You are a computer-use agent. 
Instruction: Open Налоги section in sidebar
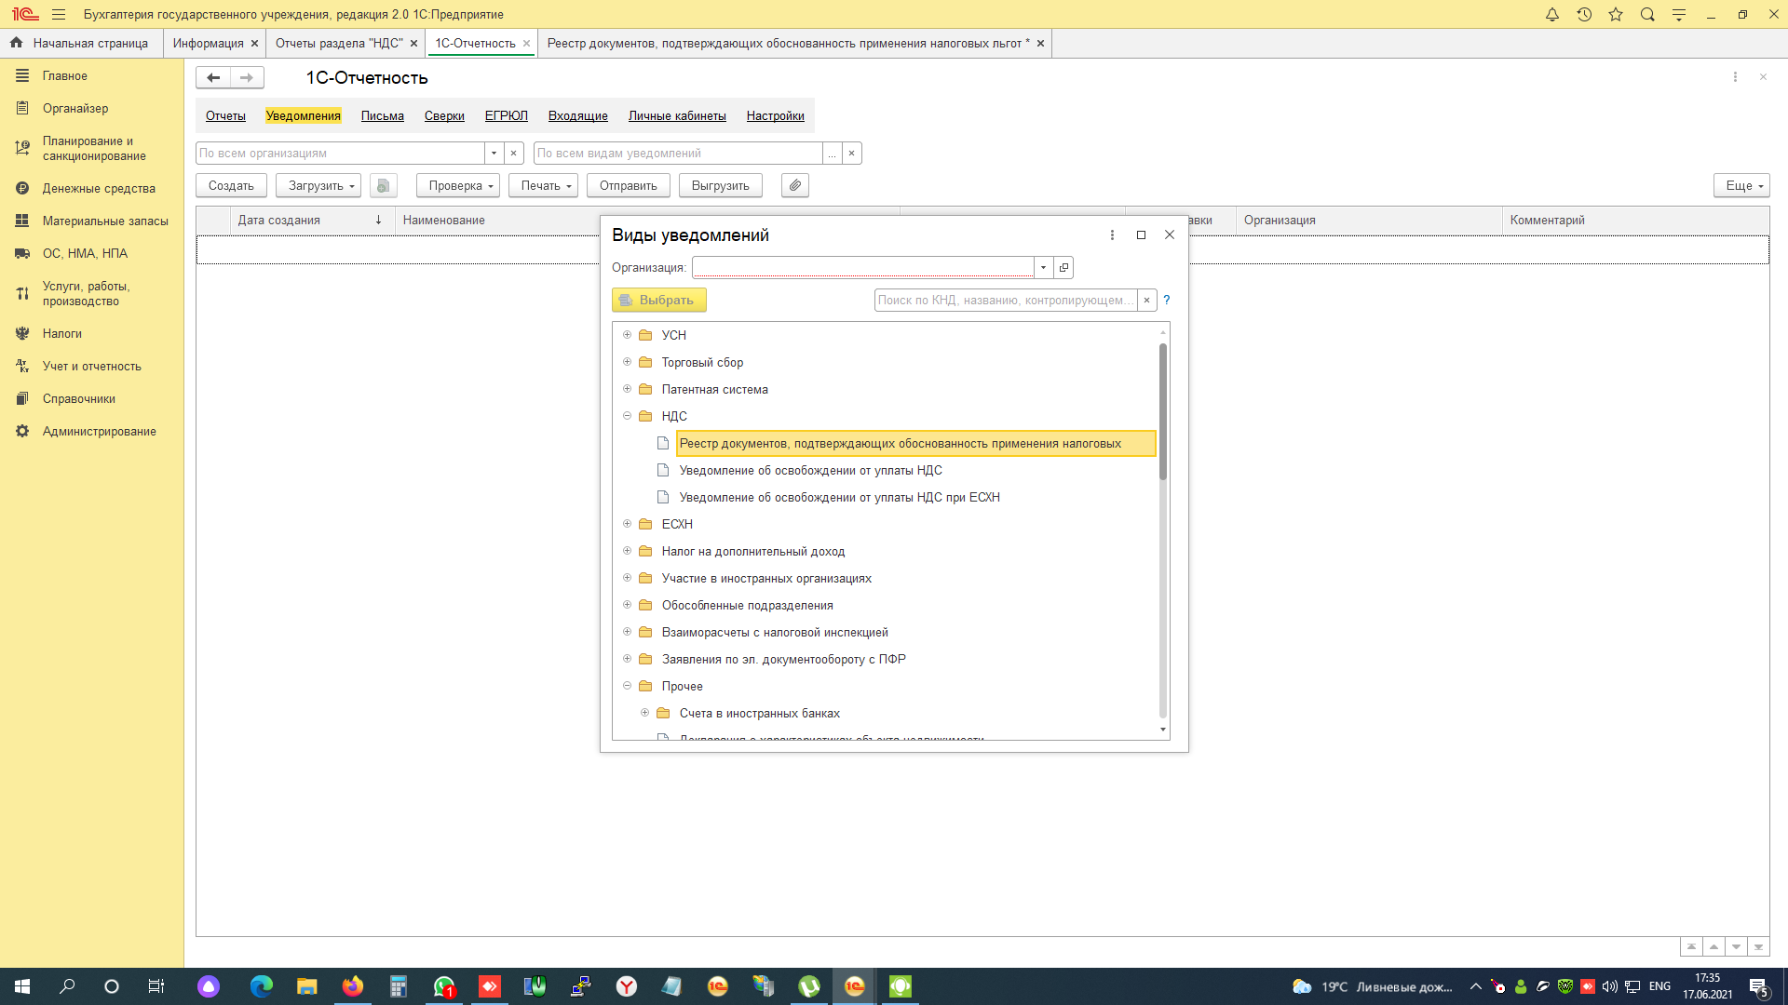click(62, 334)
